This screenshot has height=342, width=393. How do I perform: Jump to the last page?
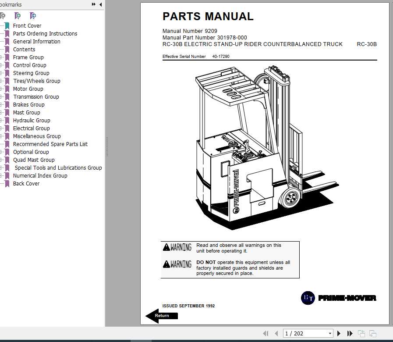tap(349, 333)
